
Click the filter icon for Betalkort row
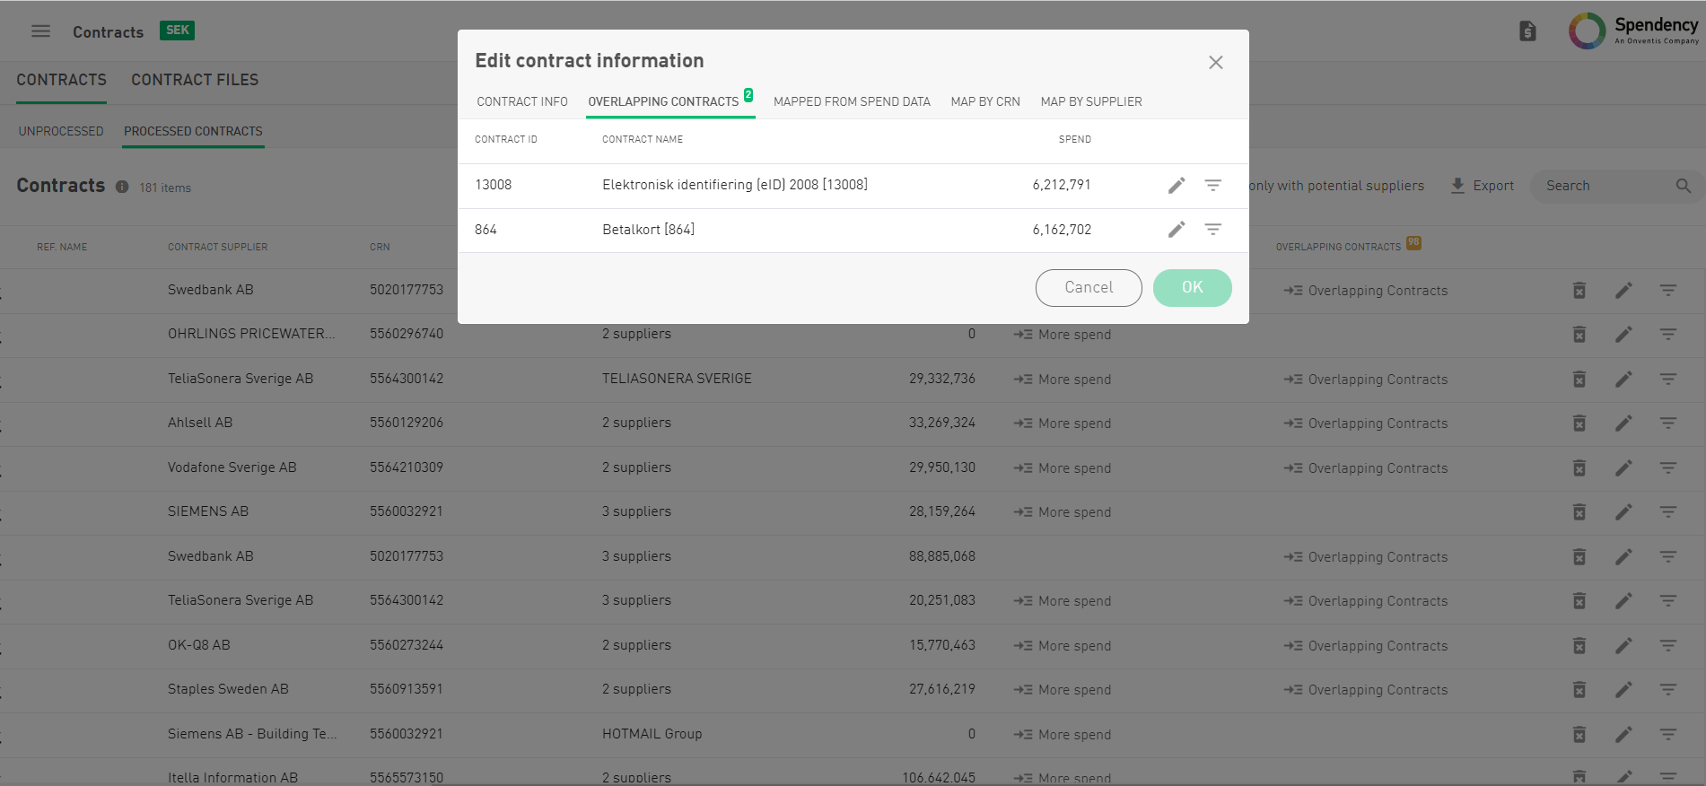coord(1212,230)
